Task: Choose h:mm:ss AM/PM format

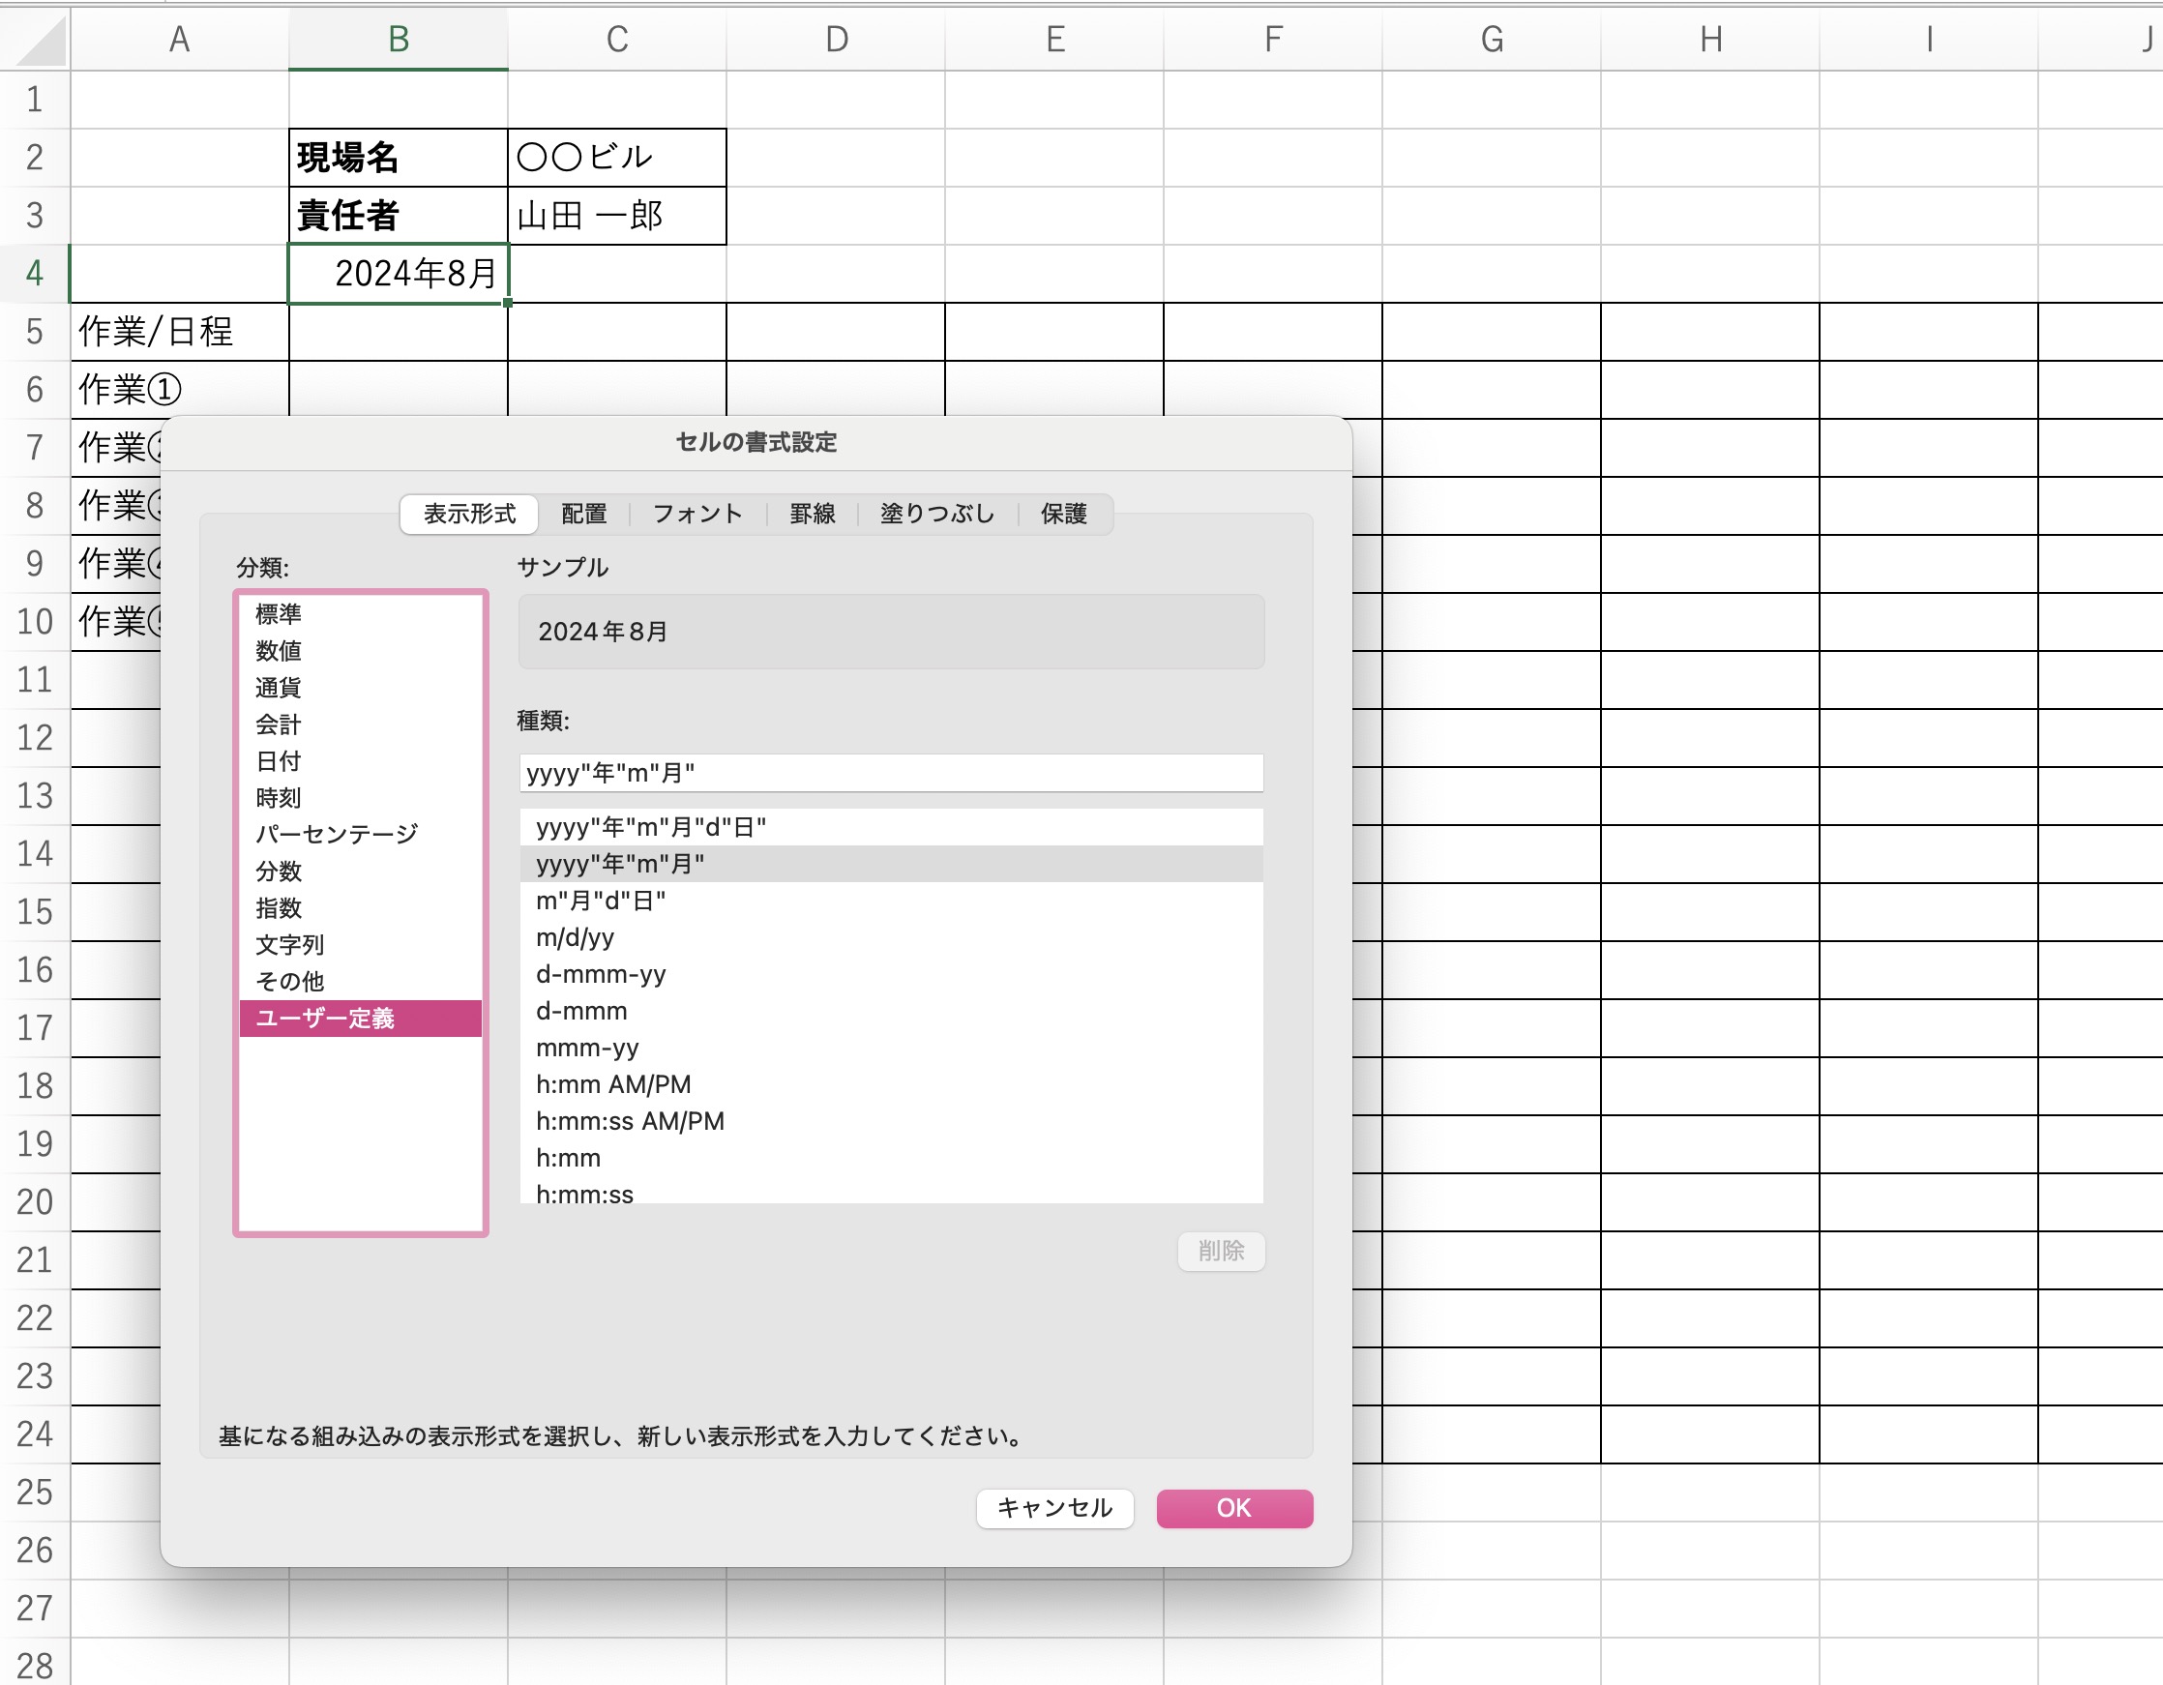Action: 891,1120
